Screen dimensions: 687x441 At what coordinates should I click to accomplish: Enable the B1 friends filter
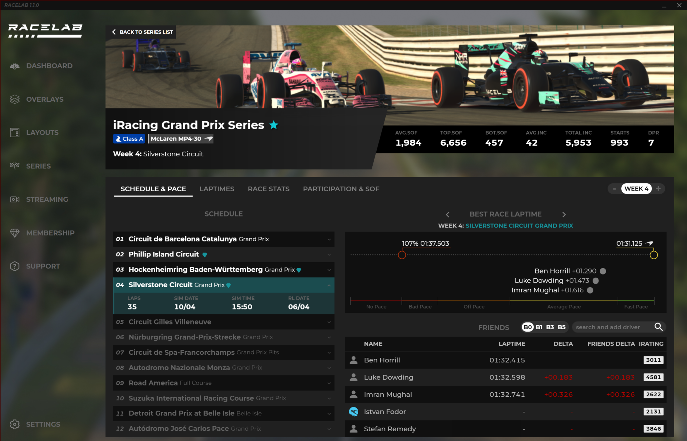click(x=540, y=327)
